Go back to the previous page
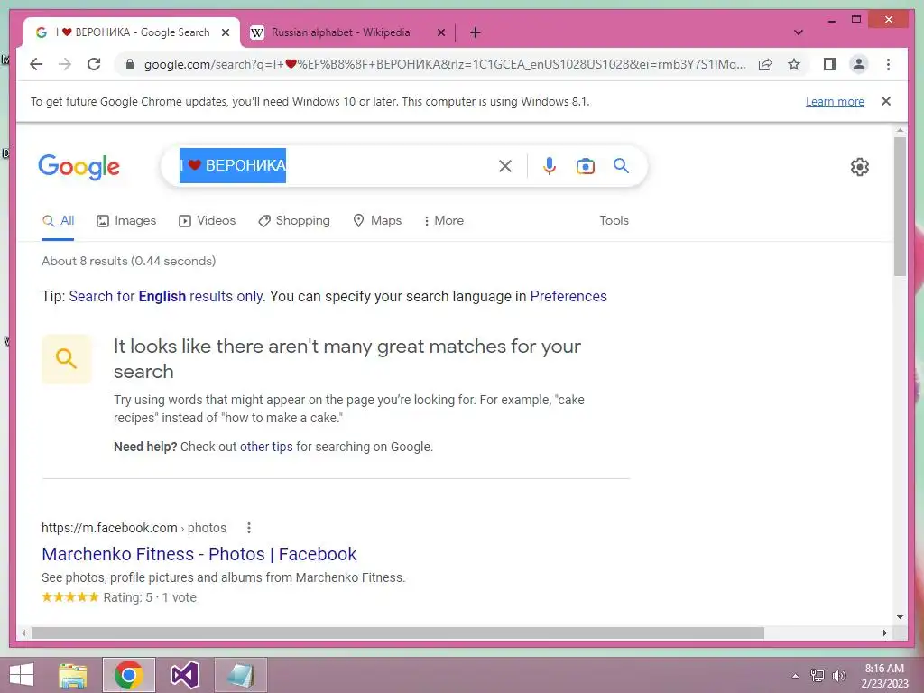This screenshot has height=693, width=924. [x=36, y=64]
